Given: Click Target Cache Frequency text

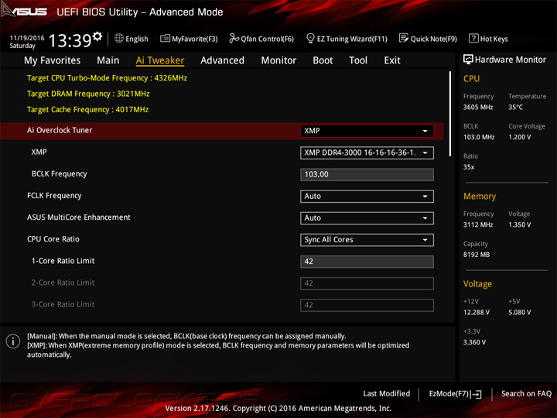Looking at the screenshot, I should click(x=87, y=109).
